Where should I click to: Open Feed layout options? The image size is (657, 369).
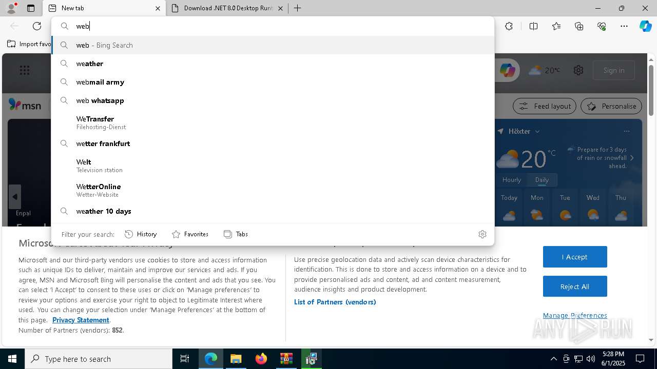545,106
